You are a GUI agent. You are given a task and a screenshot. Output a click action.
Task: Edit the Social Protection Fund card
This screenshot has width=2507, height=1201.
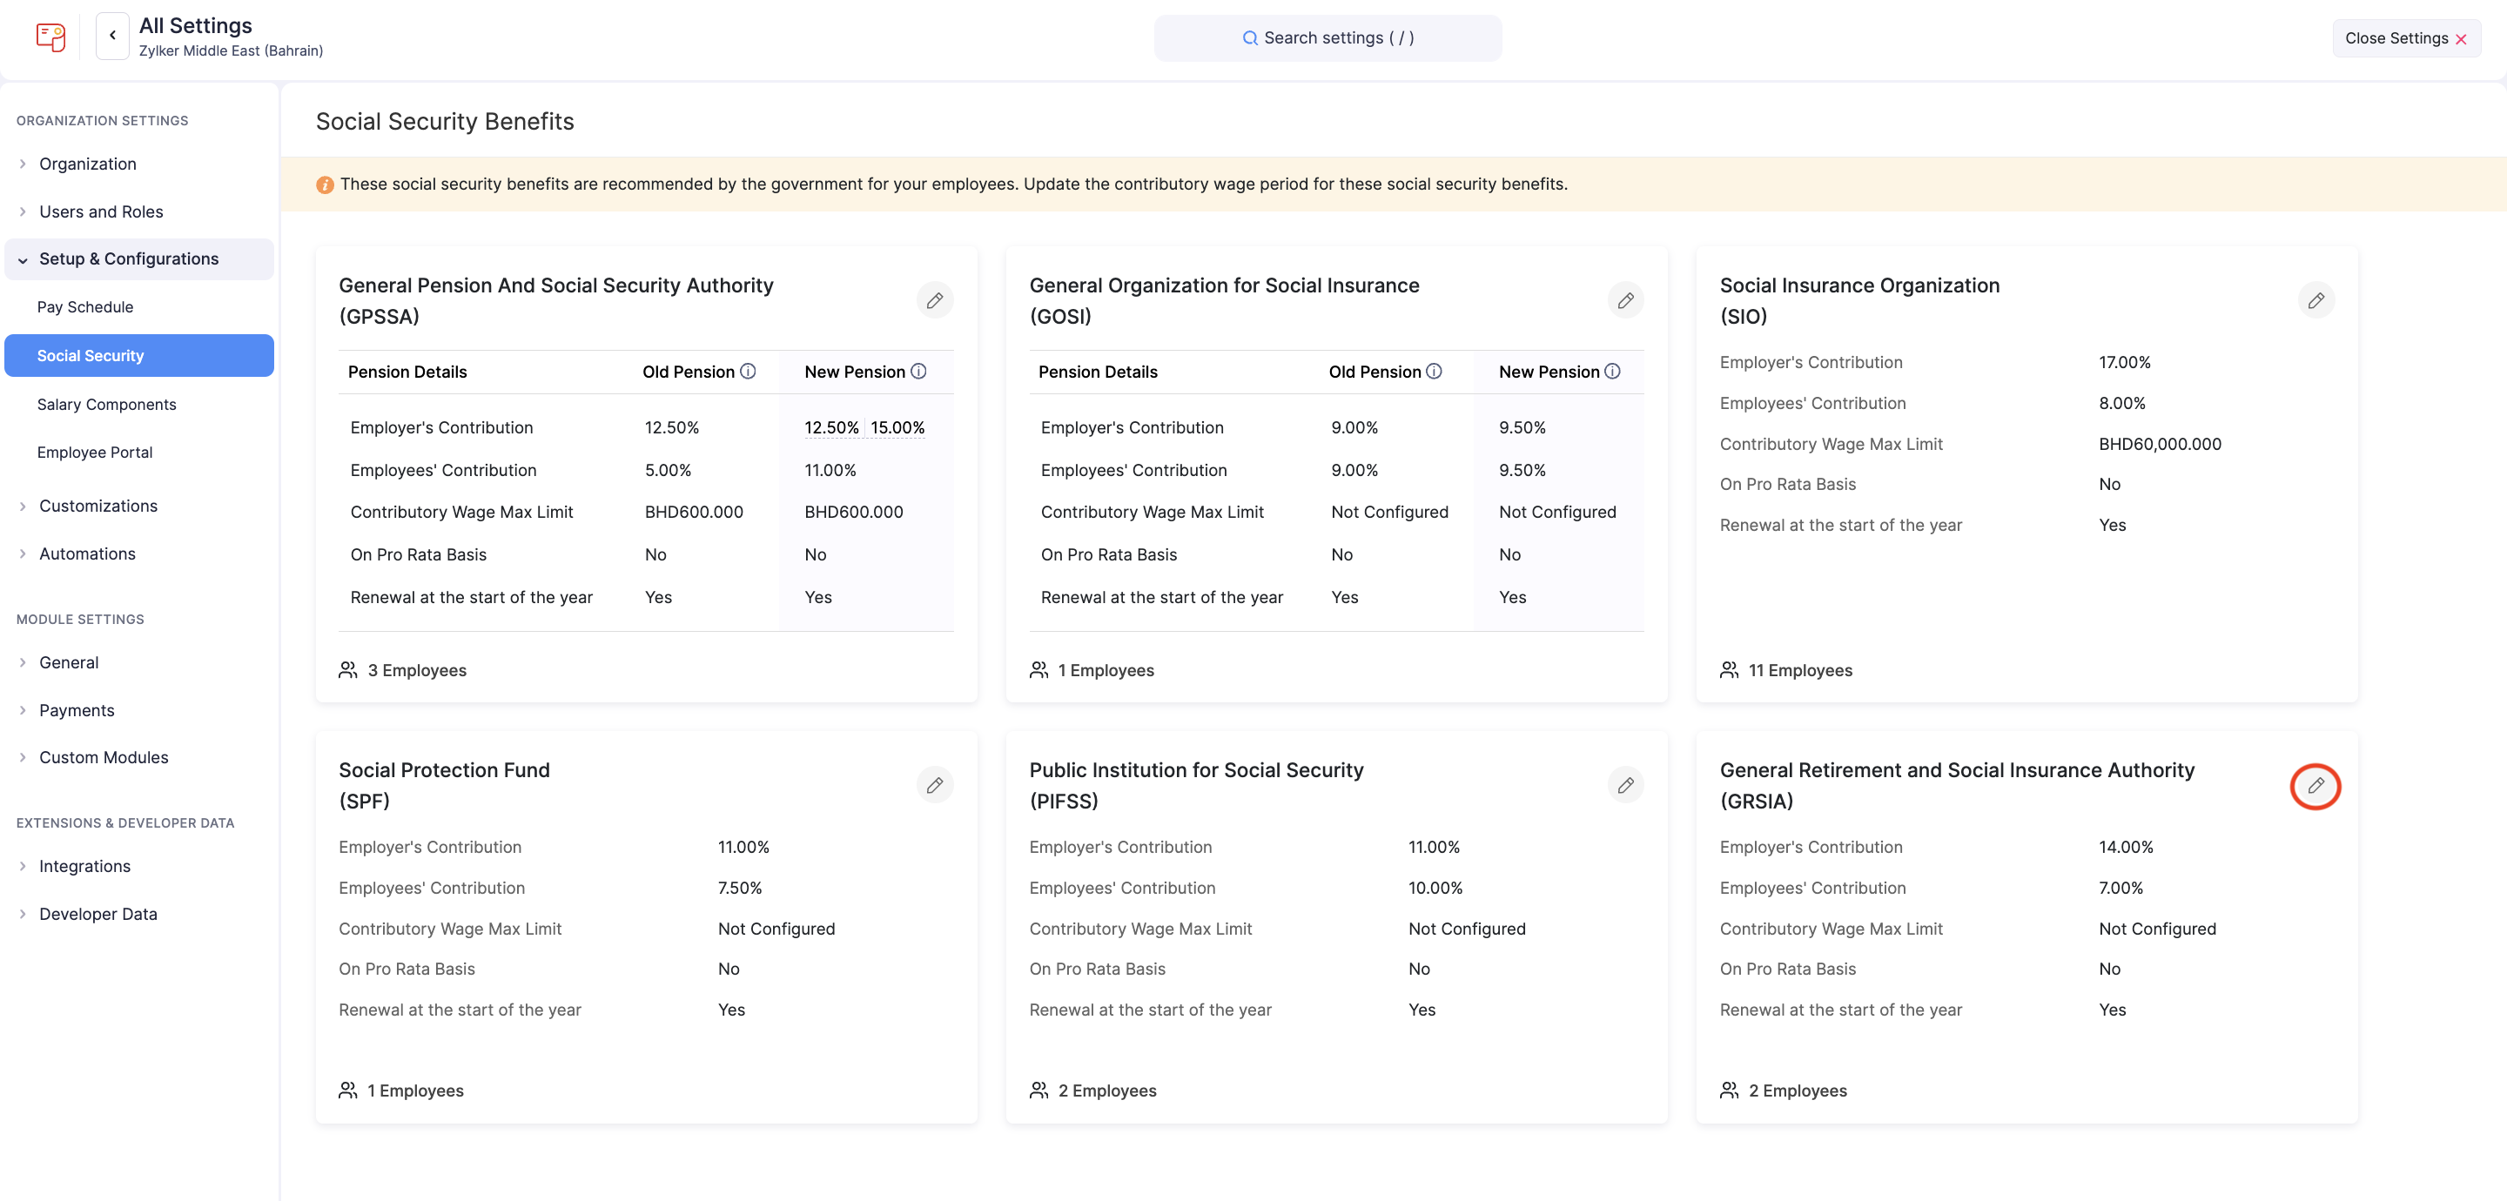click(934, 785)
